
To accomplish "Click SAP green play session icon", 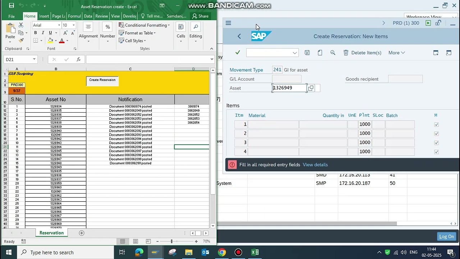I will click(428, 23).
